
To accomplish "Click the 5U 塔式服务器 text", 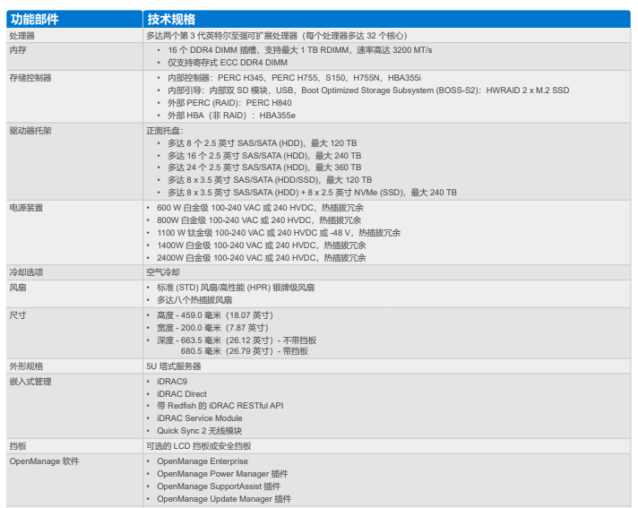I will [x=174, y=366].
